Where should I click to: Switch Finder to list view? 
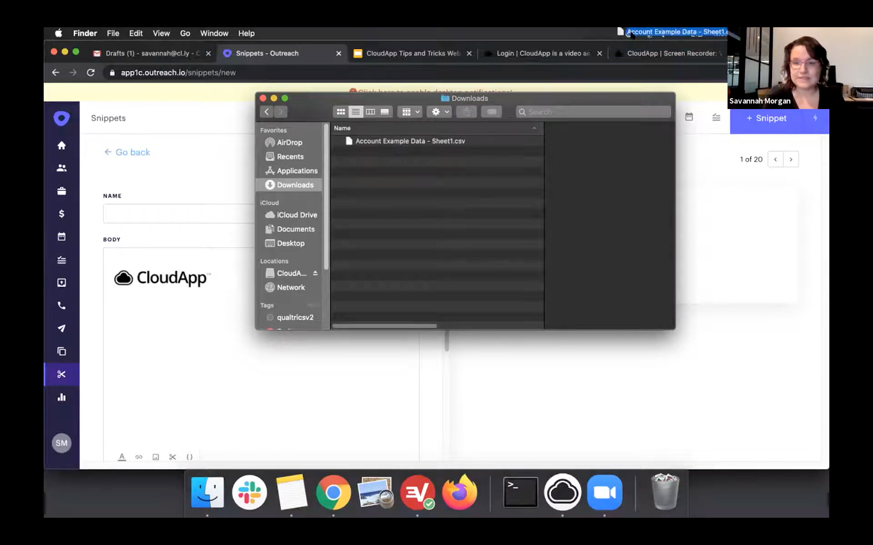pyautogui.click(x=356, y=112)
